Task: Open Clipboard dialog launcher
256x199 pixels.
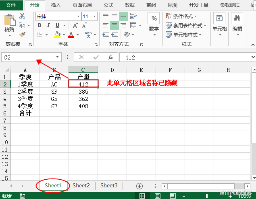Action: tap(30, 45)
